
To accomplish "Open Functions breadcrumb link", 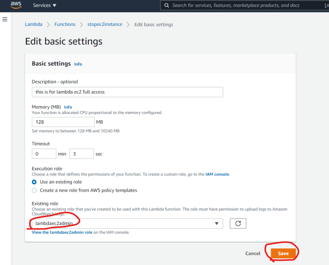I will tap(65, 24).
